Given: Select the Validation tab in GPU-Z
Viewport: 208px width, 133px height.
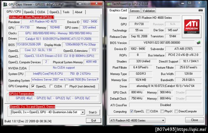Looking at the screenshot, I should pos(149,11).
